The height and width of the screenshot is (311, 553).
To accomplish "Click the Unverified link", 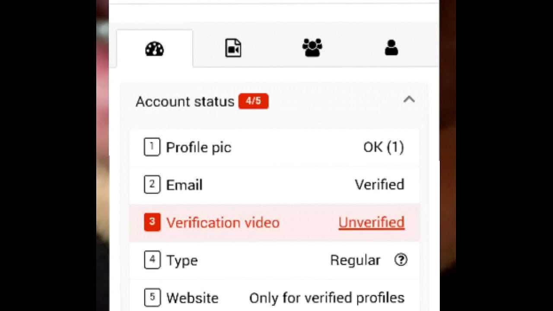I will tap(372, 222).
